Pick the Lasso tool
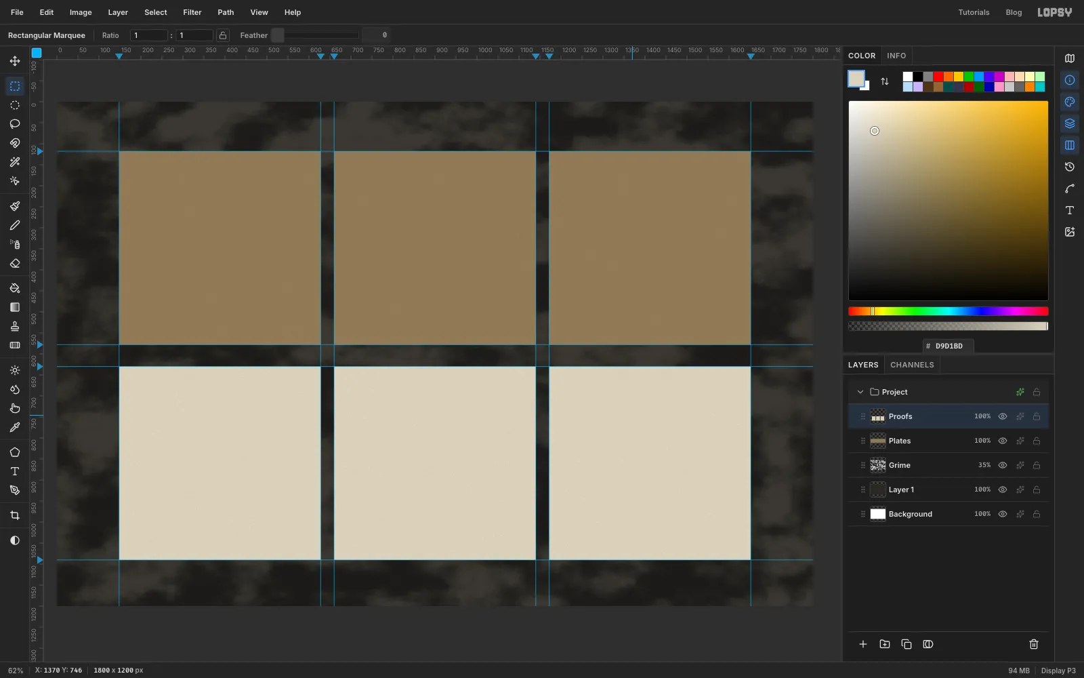Screen dimensions: 1084x678 click(15, 124)
